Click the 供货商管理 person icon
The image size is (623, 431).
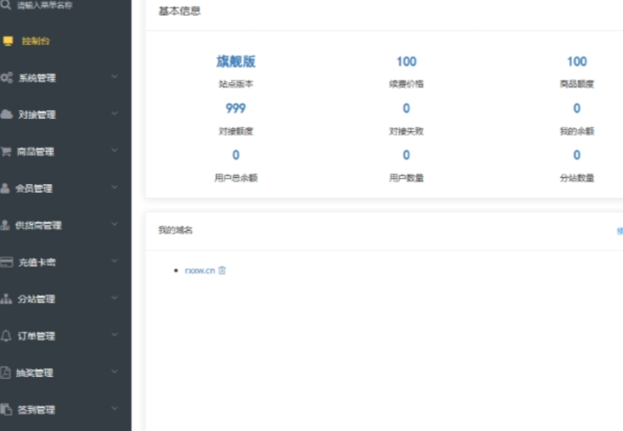pyautogui.click(x=5, y=225)
